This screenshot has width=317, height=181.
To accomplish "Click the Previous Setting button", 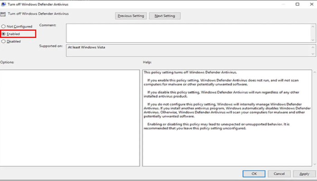I will coord(131,16).
